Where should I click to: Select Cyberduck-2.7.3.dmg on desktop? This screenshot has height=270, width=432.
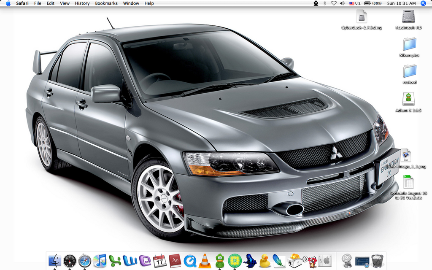coord(362,20)
